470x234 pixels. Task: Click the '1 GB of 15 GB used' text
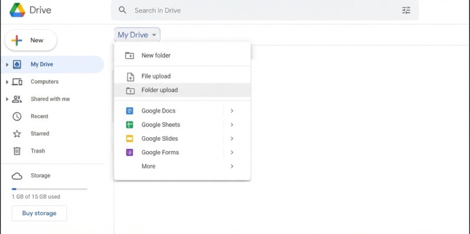tap(36, 197)
